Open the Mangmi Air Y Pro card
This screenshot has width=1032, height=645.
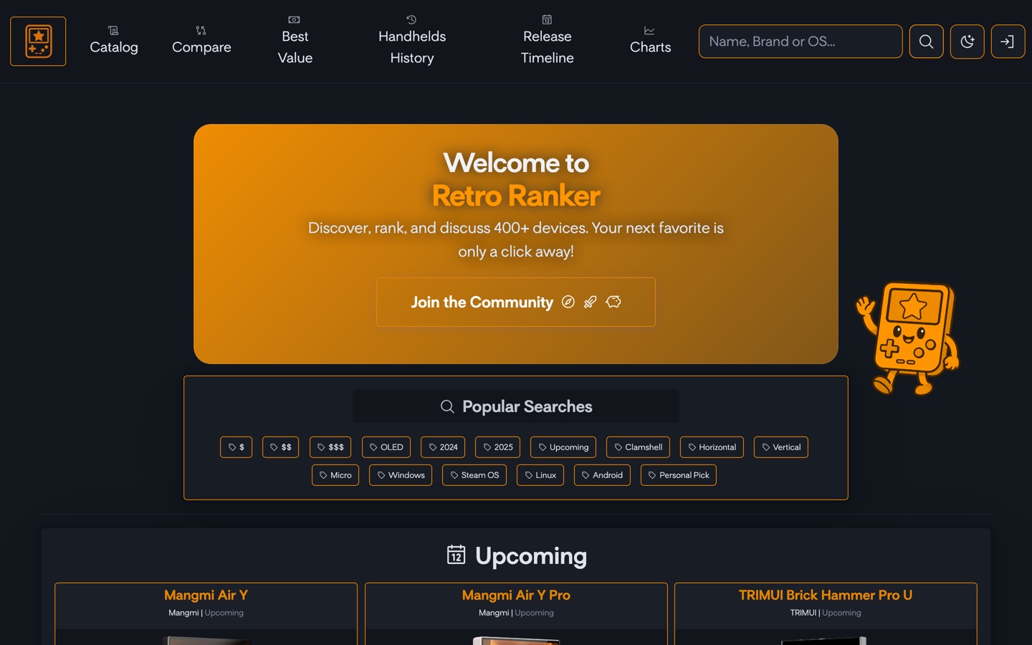point(516,613)
